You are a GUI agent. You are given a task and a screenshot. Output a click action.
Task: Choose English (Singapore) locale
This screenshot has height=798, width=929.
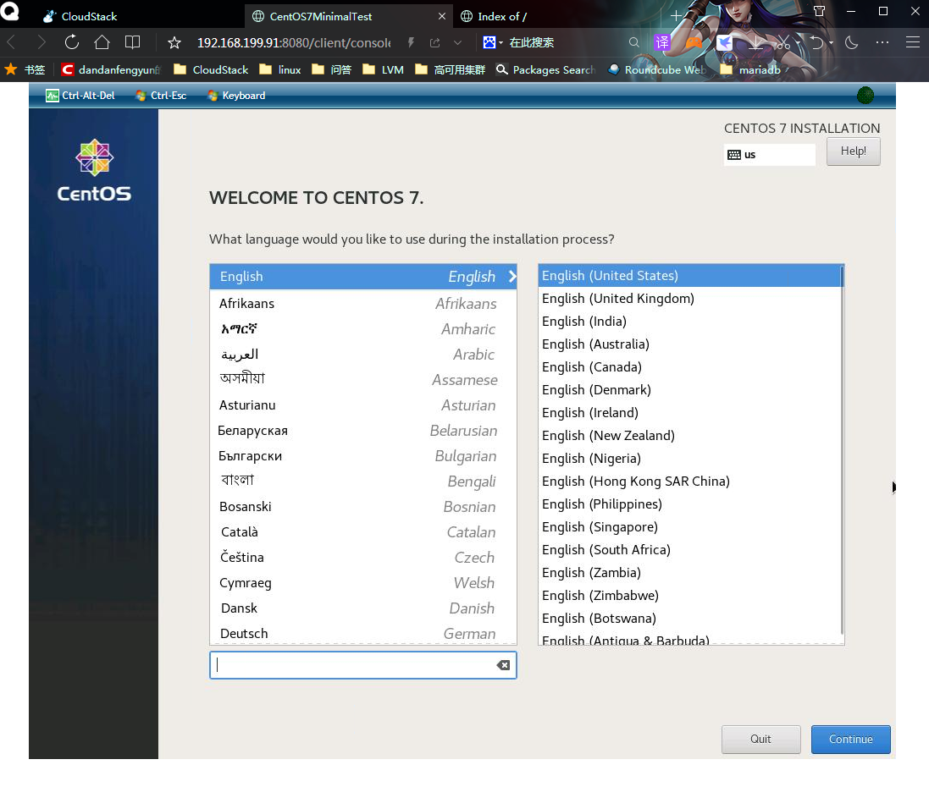[689, 527]
